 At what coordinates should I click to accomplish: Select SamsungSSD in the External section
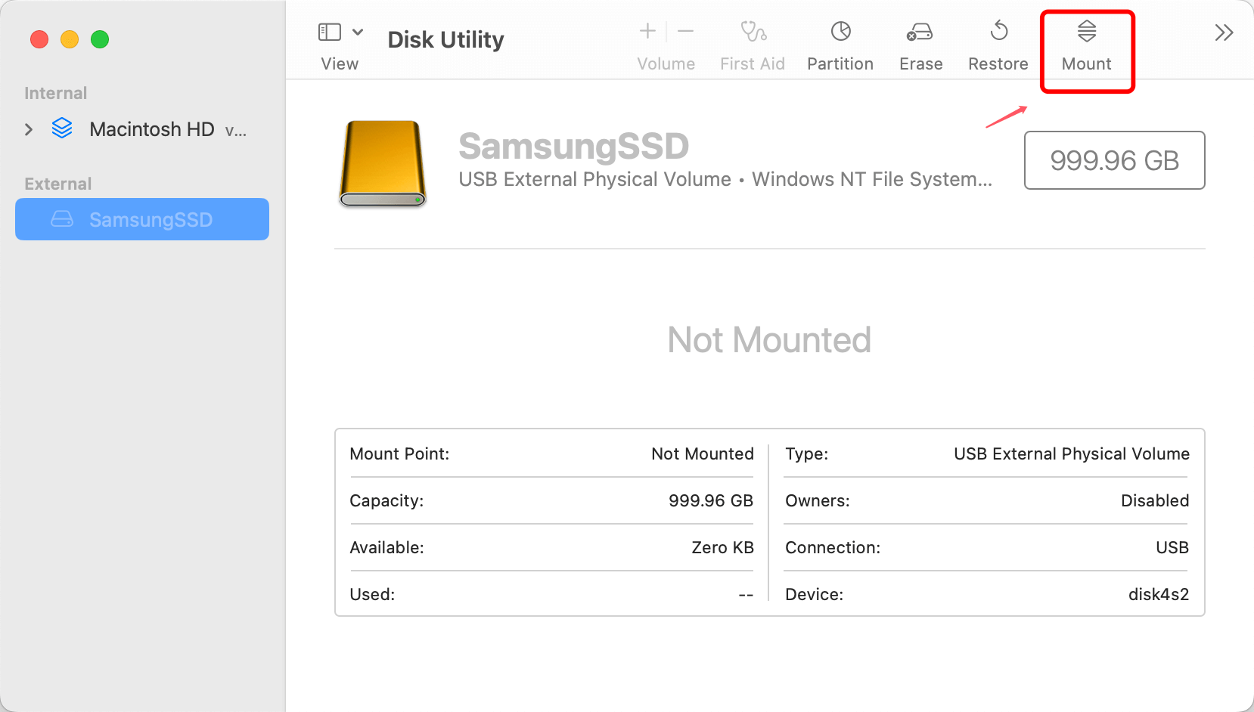point(141,219)
